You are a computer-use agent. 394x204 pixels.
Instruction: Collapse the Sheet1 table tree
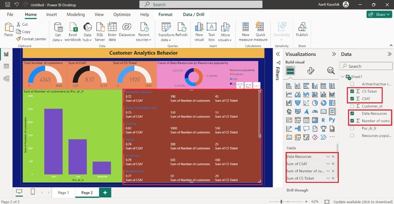pyautogui.click(x=343, y=76)
